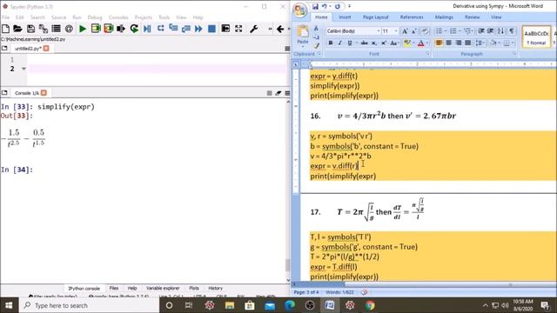The width and height of the screenshot is (557, 313).
Task: Toggle Superscript formatting in Word
Action: [384, 43]
